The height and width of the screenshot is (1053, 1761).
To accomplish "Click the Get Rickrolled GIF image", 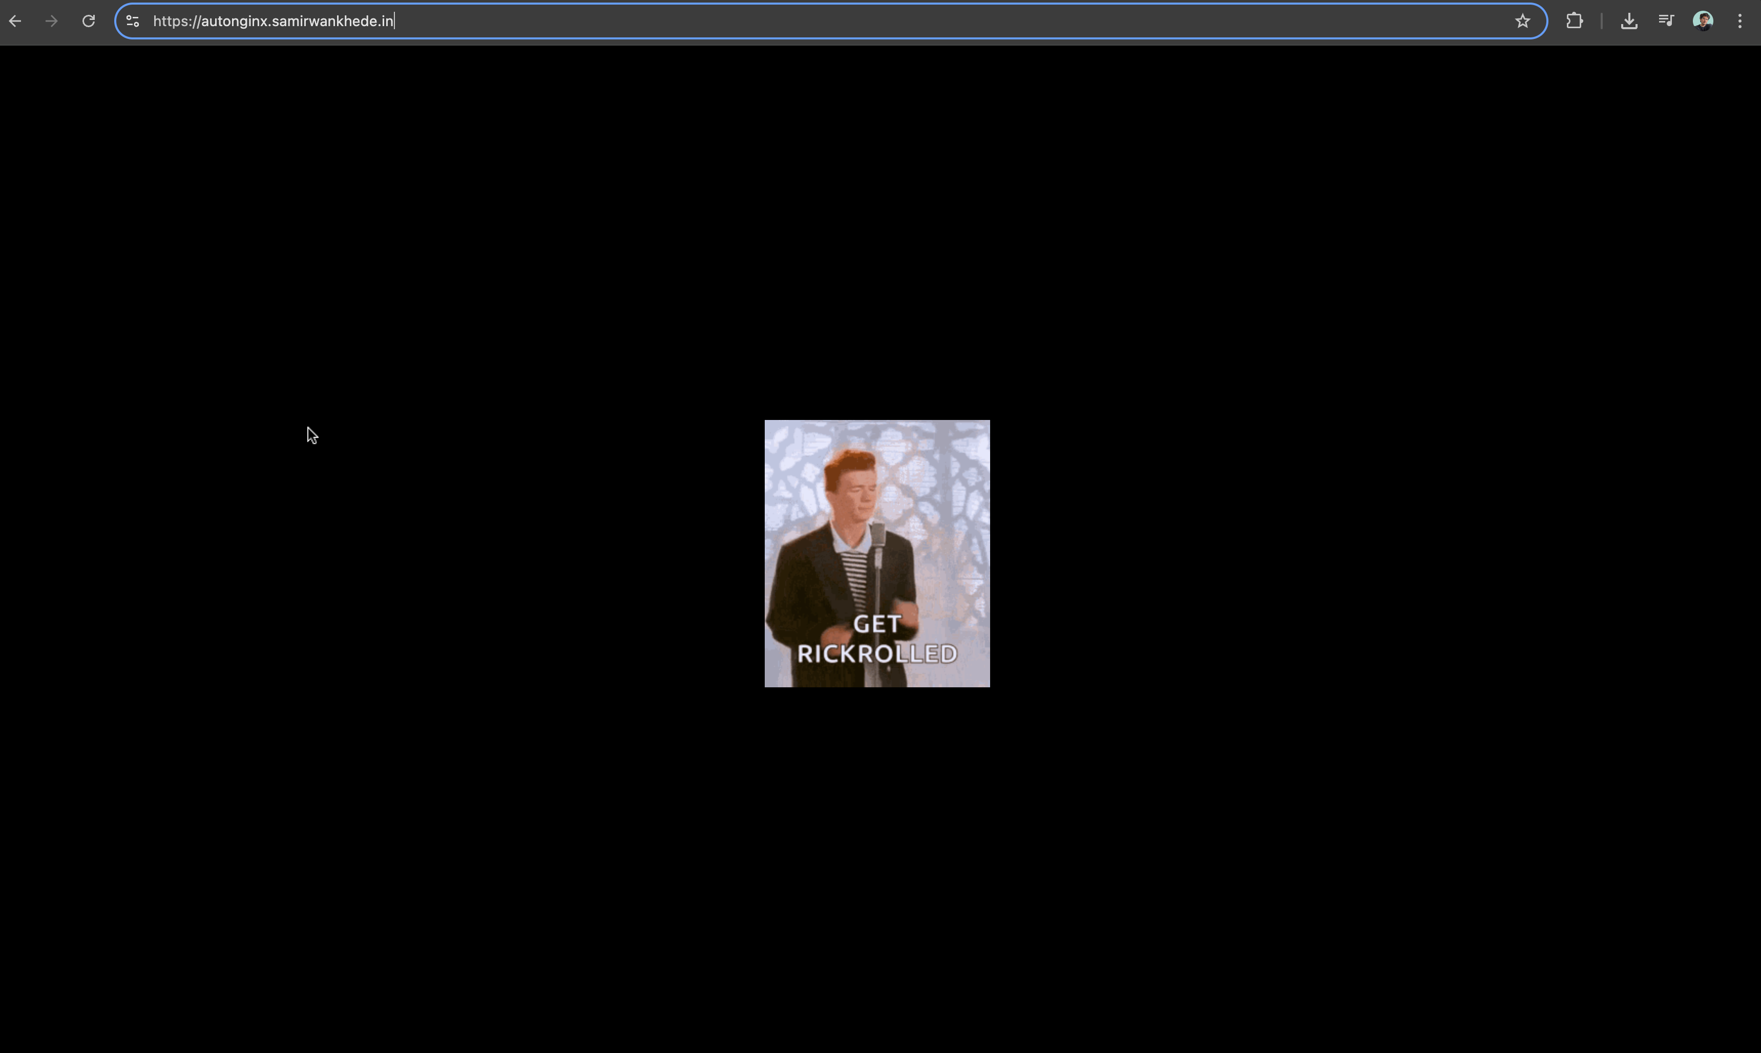I will click(877, 554).
